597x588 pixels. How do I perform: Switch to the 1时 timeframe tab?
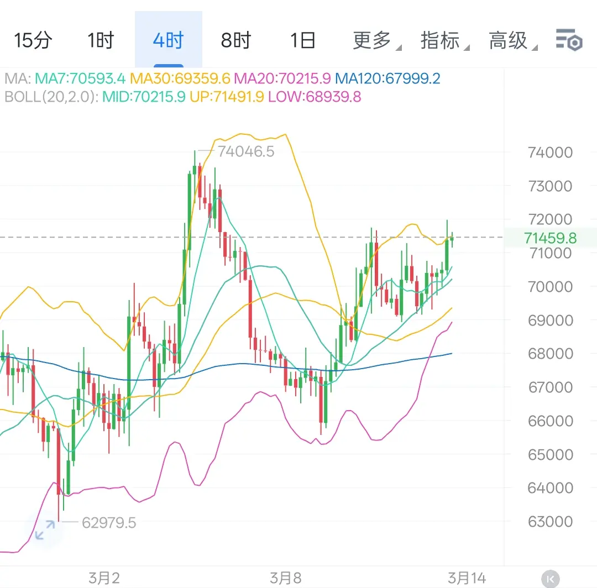tap(101, 40)
